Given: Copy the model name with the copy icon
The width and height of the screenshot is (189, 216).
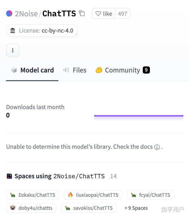Looking at the screenshot, I should pos(82,13).
